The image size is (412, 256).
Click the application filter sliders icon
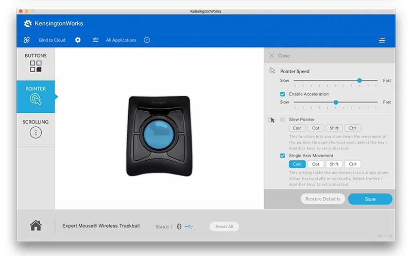point(96,40)
